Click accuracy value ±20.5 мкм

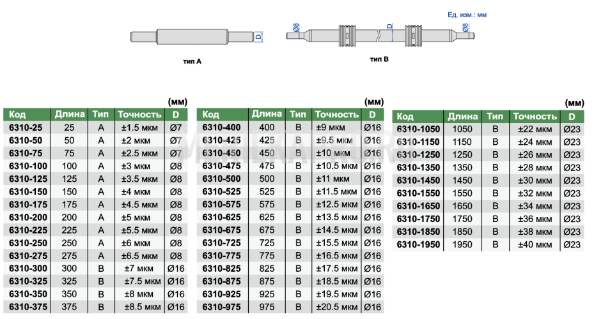click(337, 308)
